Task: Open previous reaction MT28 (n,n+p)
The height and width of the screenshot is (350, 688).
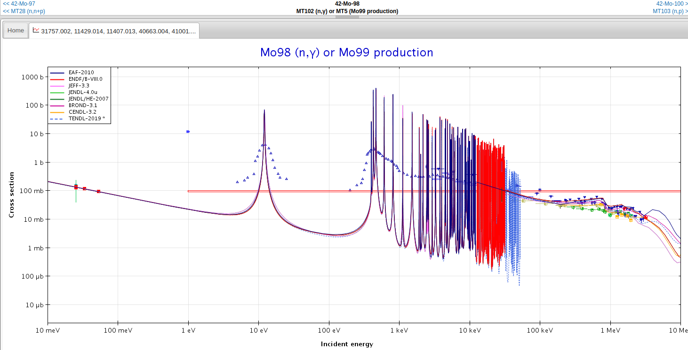Action: pos(24,11)
